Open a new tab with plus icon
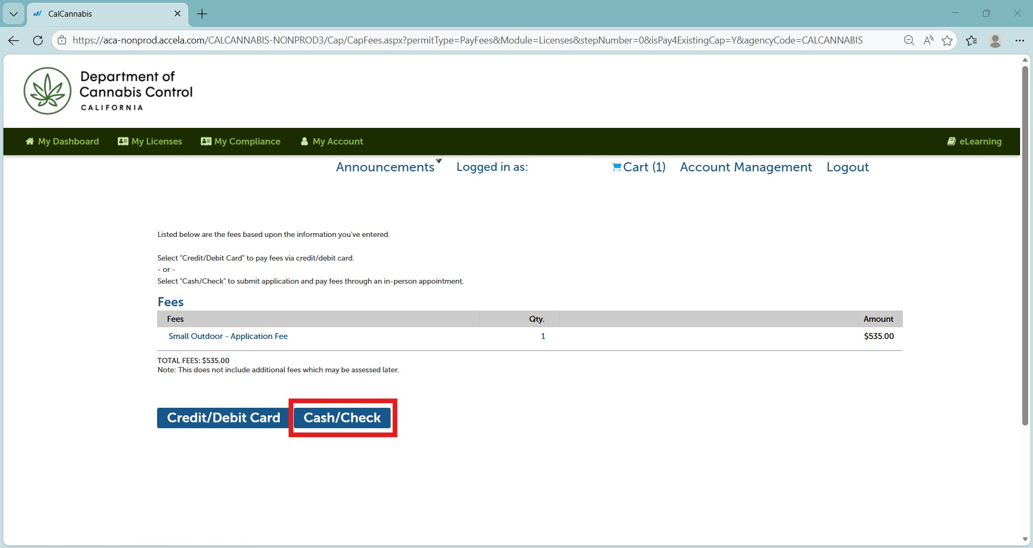The height and width of the screenshot is (548, 1033). pyautogui.click(x=202, y=14)
